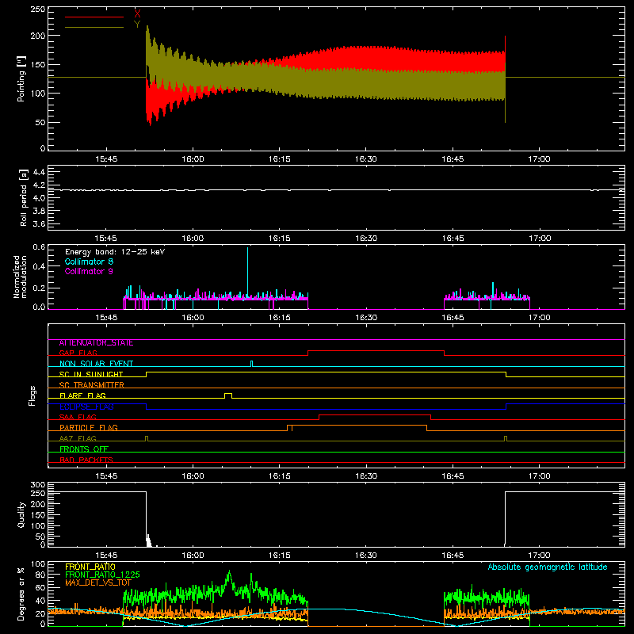
Task: Select the SC_IN_SUNLIGHT flag label
Action: point(91,374)
